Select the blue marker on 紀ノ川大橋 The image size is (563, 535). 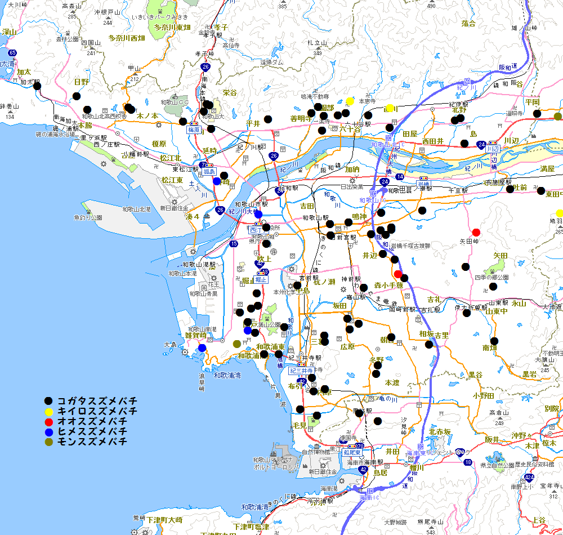258,214
